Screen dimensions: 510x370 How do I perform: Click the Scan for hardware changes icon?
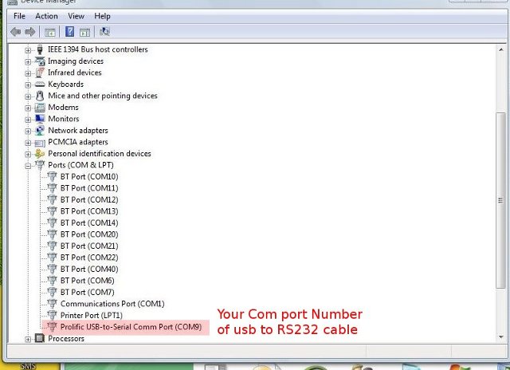coord(104,32)
